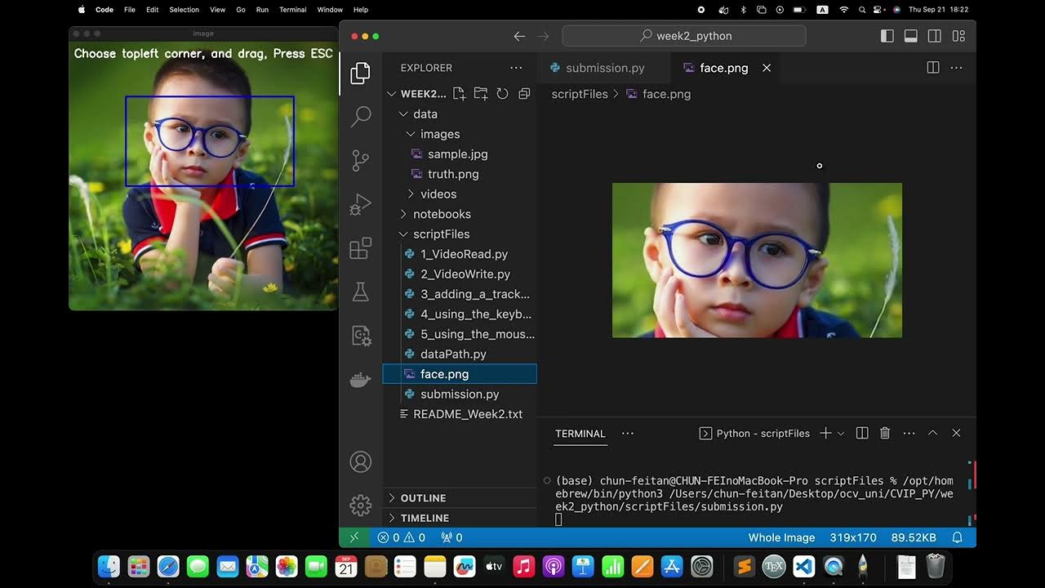Open the Selection menu in menu bar
The height and width of the screenshot is (588, 1045).
click(184, 10)
